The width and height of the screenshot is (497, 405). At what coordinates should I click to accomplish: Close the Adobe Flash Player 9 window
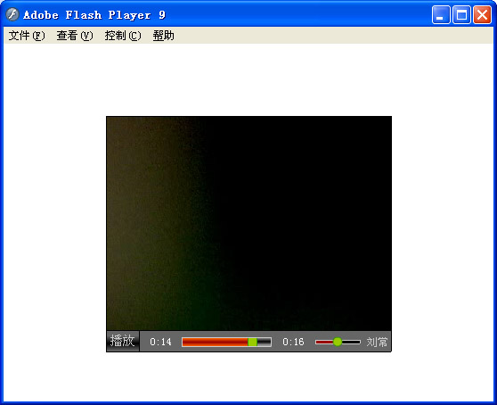point(482,14)
